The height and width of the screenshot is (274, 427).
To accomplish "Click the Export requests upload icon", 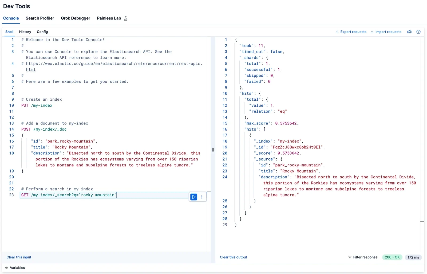I will click(337, 32).
